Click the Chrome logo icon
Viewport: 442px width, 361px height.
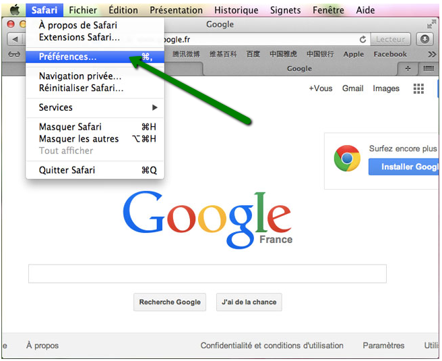(x=347, y=159)
